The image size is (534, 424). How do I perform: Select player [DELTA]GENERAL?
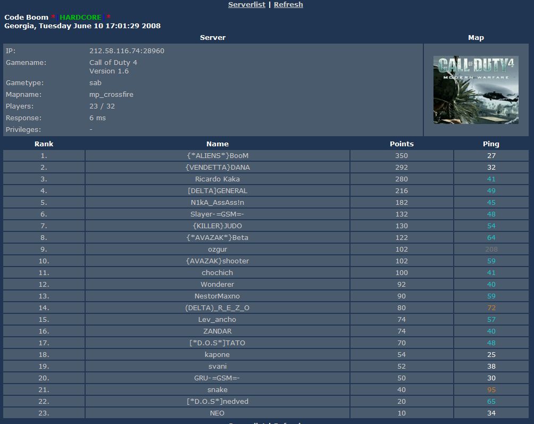218,190
